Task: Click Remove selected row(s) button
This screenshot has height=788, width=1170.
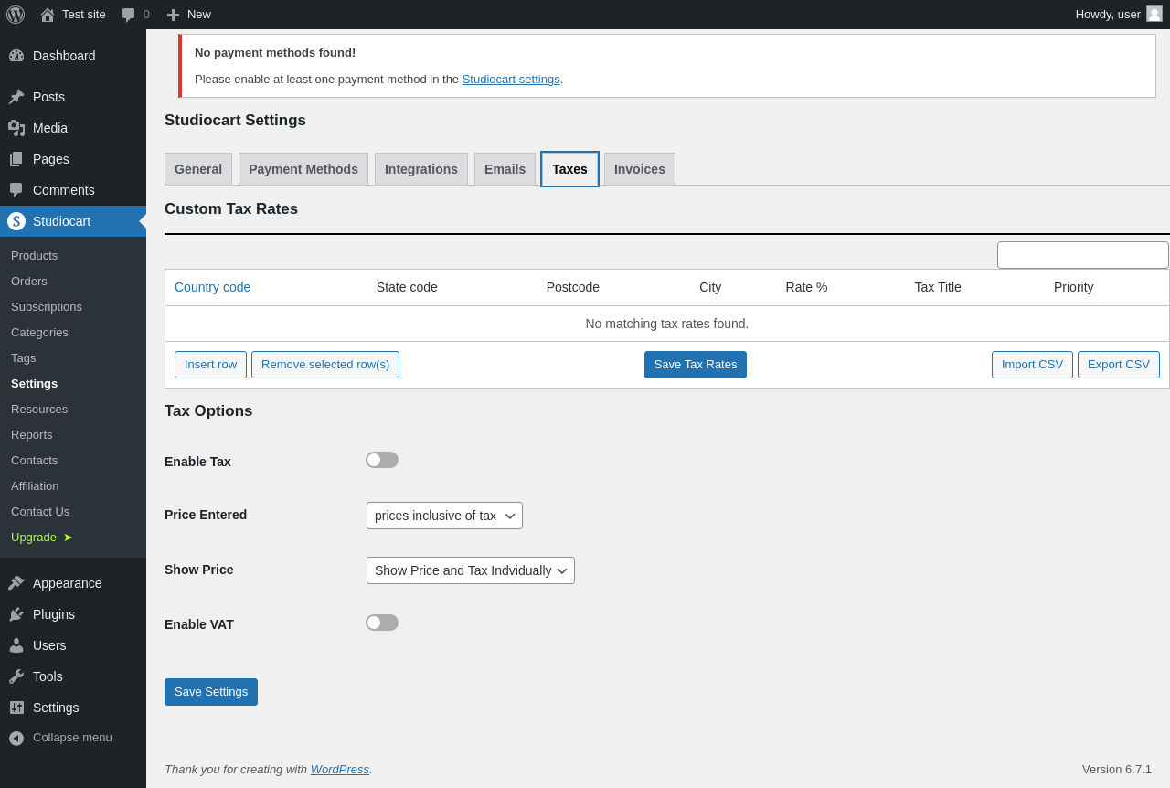Action: [x=325, y=365]
